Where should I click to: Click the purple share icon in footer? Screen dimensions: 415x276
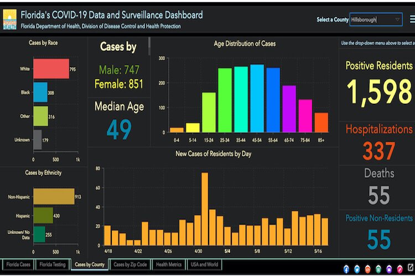(x=389, y=269)
